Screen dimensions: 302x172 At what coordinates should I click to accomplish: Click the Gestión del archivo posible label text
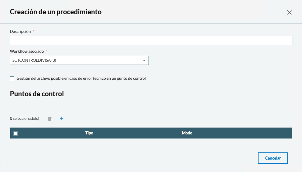pos(81,79)
